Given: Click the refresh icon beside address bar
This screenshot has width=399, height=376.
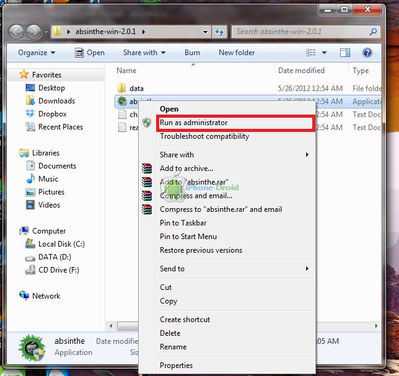Looking at the screenshot, I should 219,32.
